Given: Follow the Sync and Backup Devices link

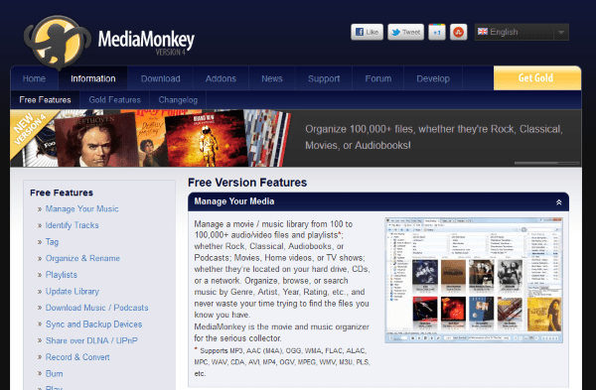Looking at the screenshot, I should pos(94,325).
